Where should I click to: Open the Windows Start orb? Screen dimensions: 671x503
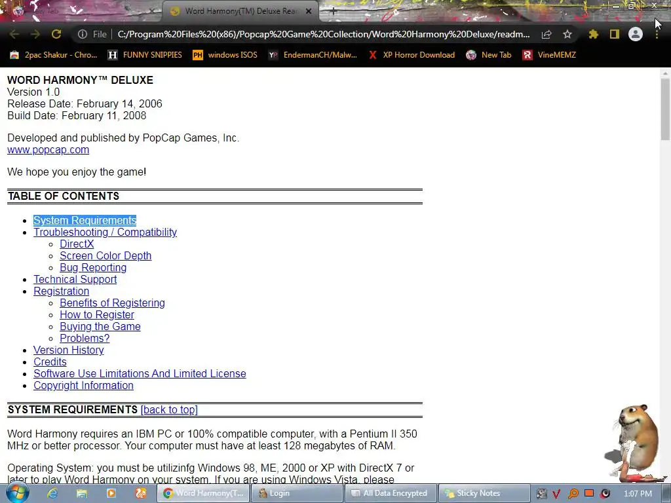coord(17,493)
